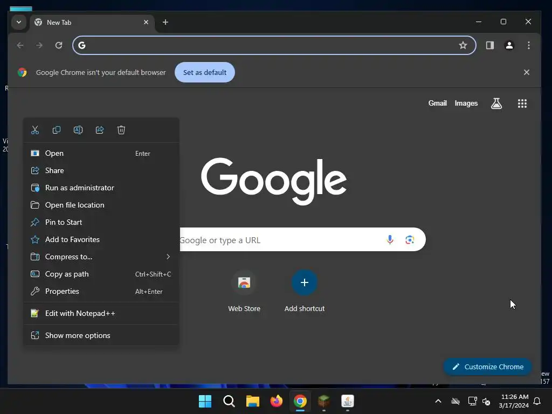Delete using the trash can icon

(121, 130)
